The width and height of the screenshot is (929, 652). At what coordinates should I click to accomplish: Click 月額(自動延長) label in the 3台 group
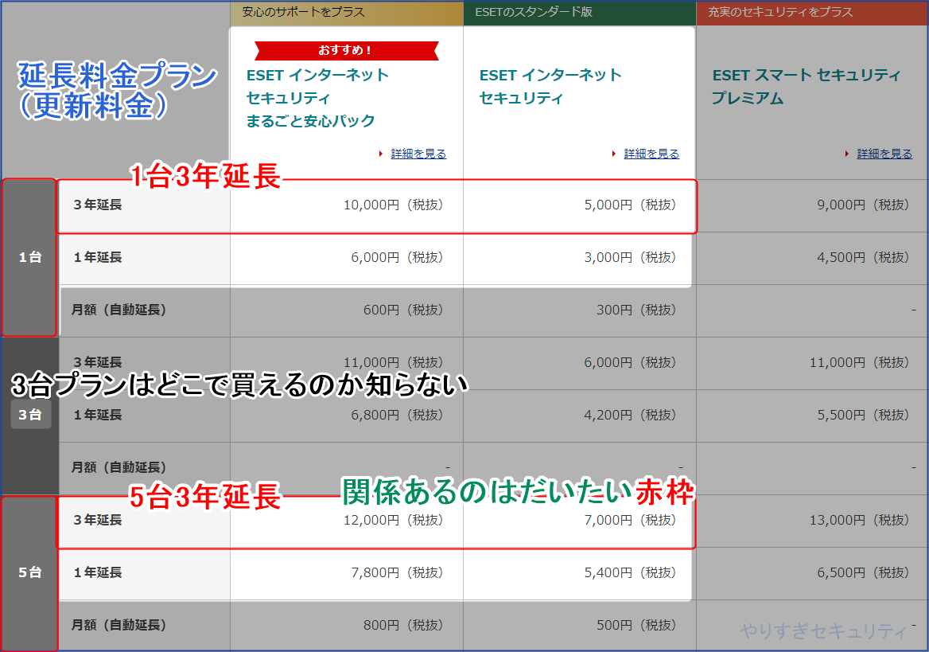[x=119, y=467]
